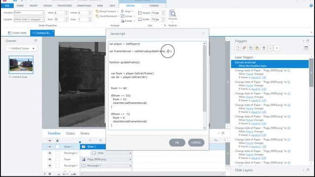This screenshot has height=177, width=315.
Task: Open the manage project variables button
Action: click(x=306, y=48)
